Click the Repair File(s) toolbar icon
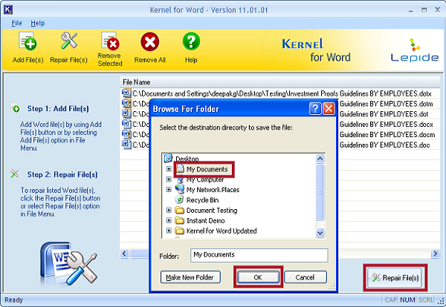This screenshot has width=446, height=307. tap(69, 41)
